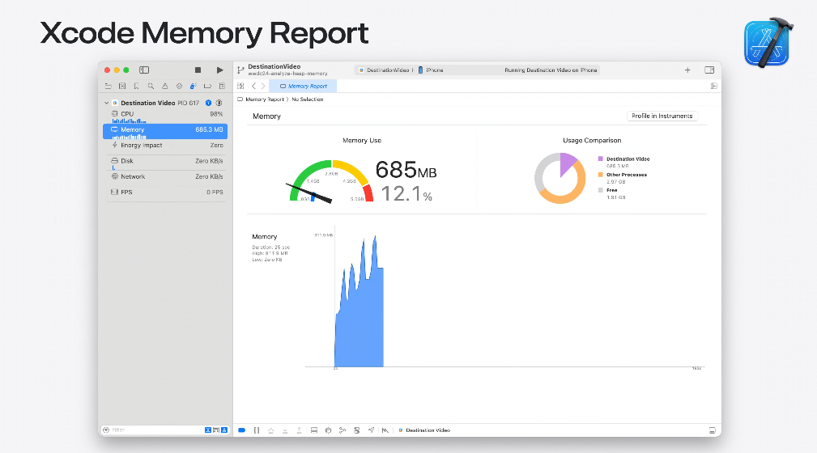
Task: Click the gray Free legend swatch
Action: [x=600, y=190]
